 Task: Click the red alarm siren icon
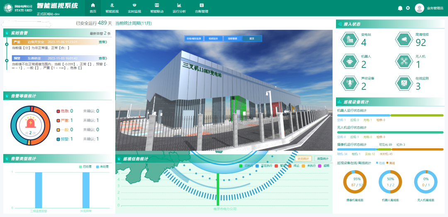click(31, 123)
